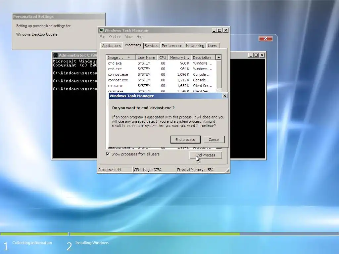Click the Processes: 44 status bar entry
Image resolution: width=339 pixels, height=254 pixels.
tap(115, 170)
